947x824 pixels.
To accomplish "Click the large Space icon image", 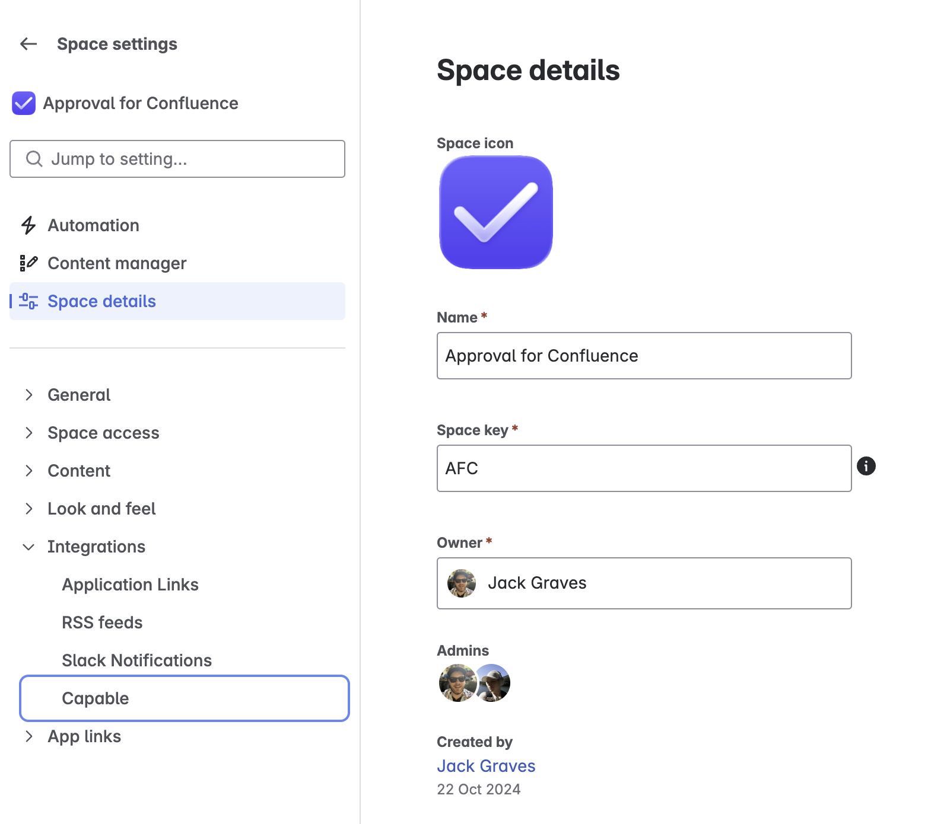I will (496, 212).
